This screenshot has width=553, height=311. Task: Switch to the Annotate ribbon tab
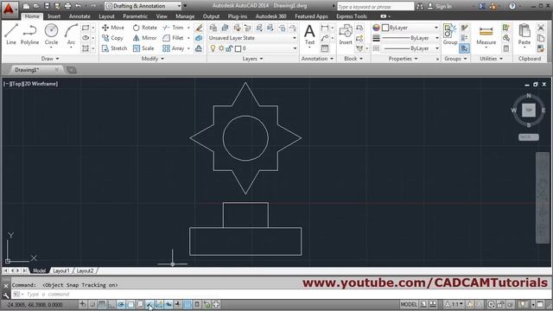tap(79, 16)
